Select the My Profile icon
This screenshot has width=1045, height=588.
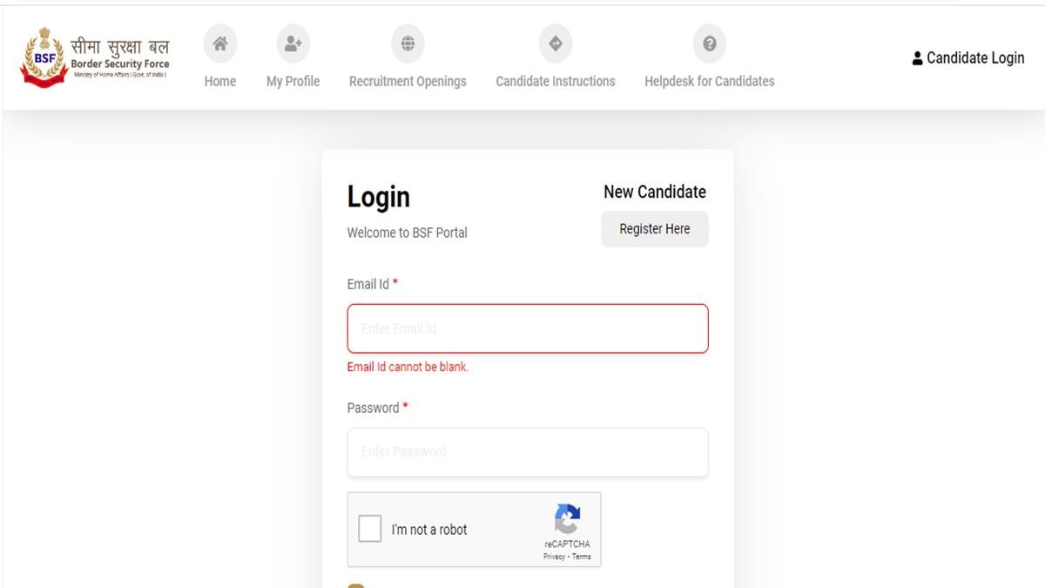(x=293, y=42)
